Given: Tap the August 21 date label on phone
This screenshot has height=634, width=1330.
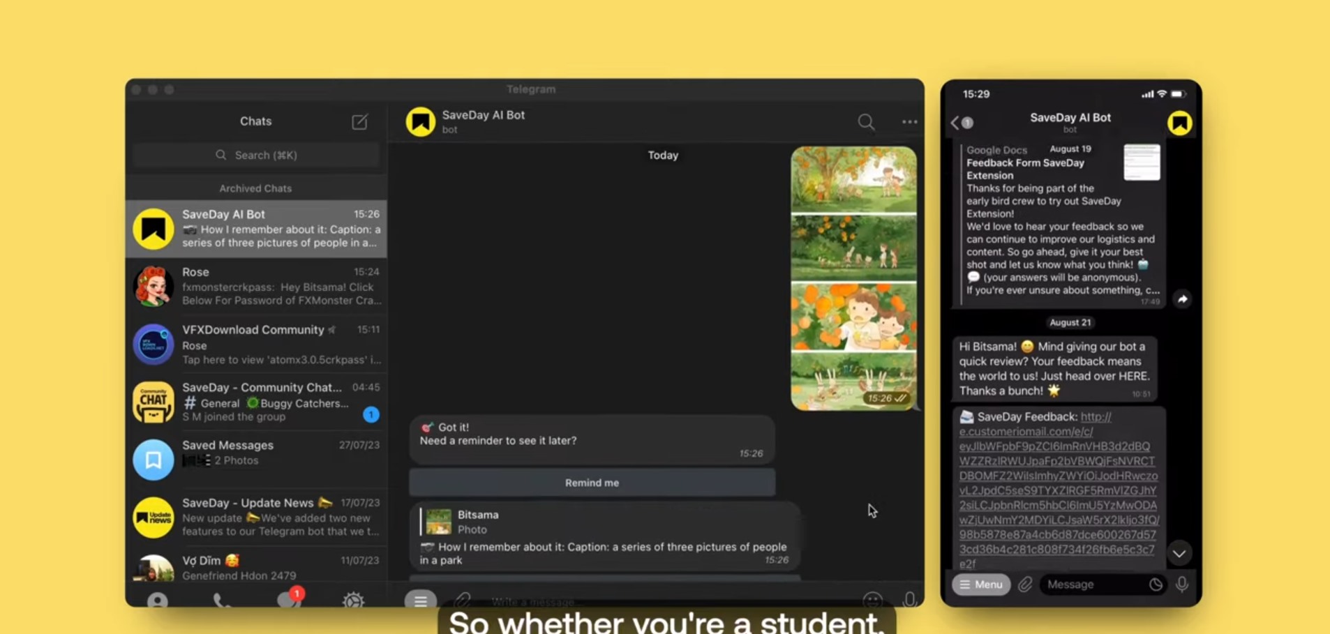Looking at the screenshot, I should coord(1070,322).
